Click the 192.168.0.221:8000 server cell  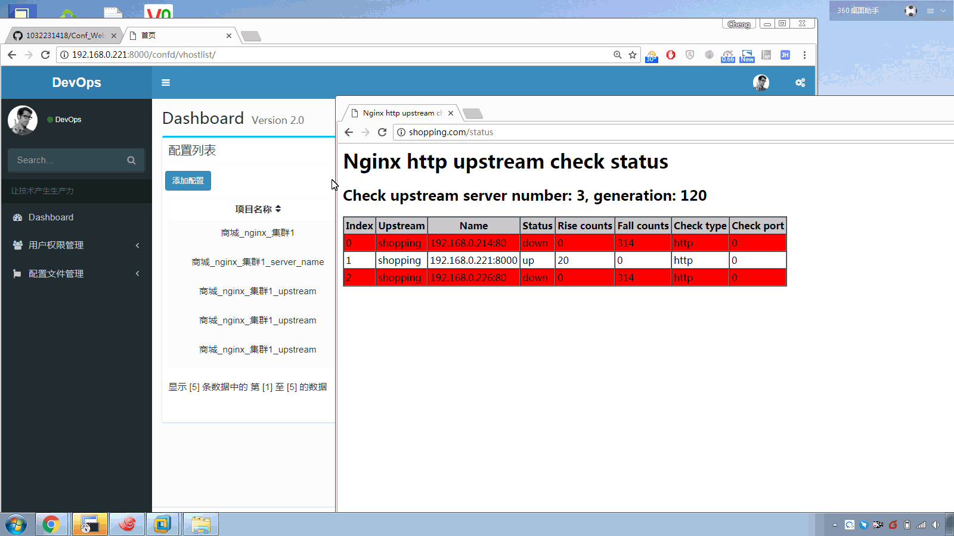[473, 260]
